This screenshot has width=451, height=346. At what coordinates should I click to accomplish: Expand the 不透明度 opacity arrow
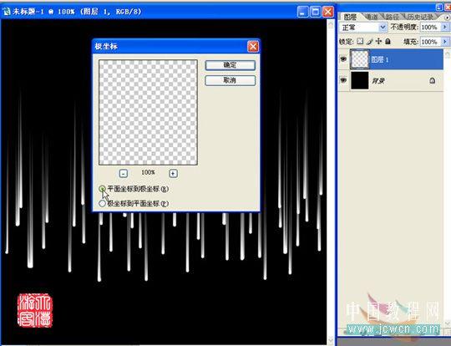click(x=444, y=27)
